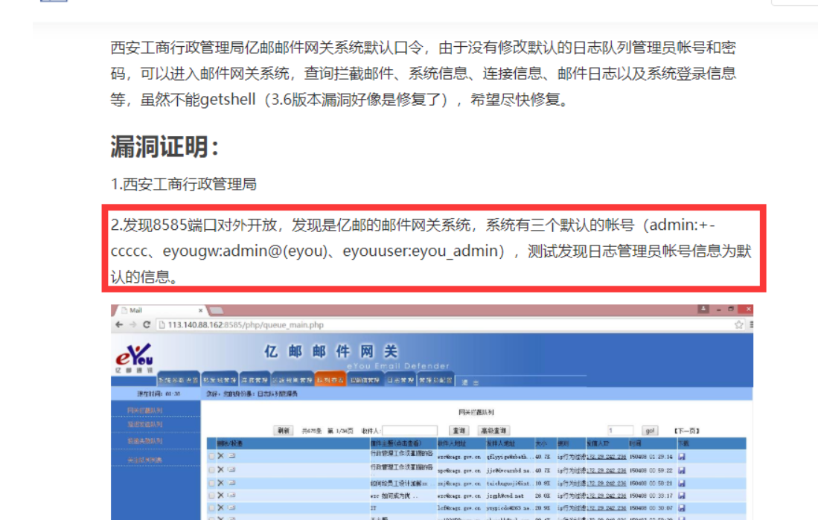Click the go! page jump button
This screenshot has width=818, height=520.
coord(650,430)
